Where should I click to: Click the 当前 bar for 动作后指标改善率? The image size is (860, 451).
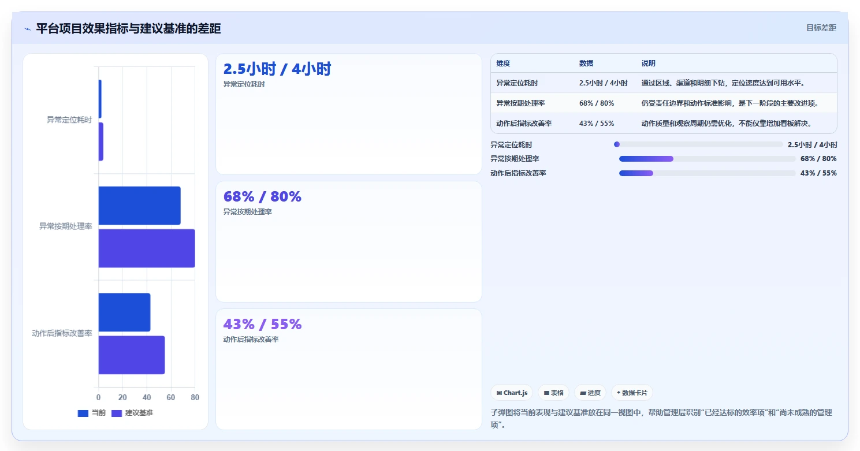(124, 312)
